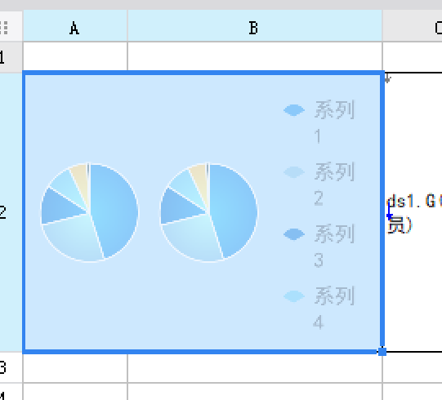Select column C header
The image size is (442, 400).
tap(413, 26)
